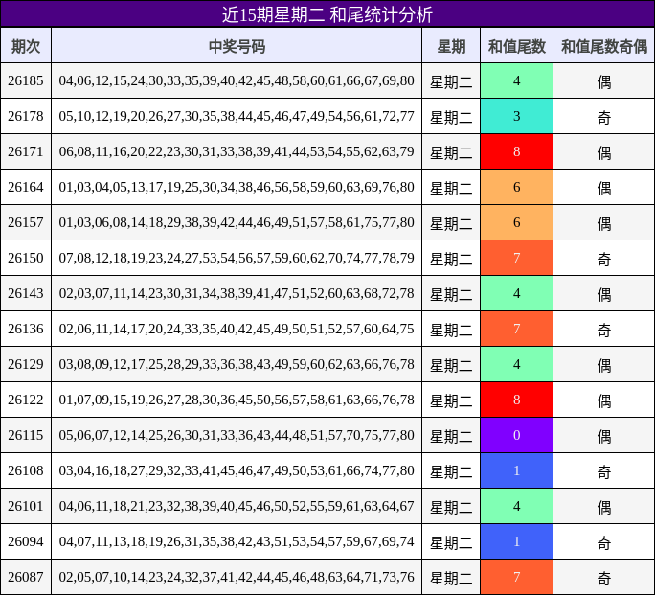Click the 中奖号码 column header
Image resolution: width=655 pixels, height=595 pixels.
pos(237,46)
